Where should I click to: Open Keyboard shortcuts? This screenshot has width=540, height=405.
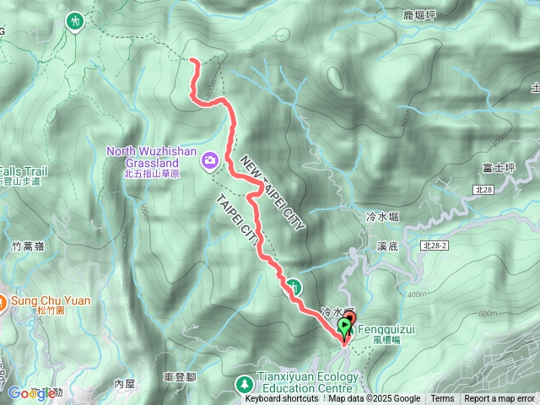point(282,399)
